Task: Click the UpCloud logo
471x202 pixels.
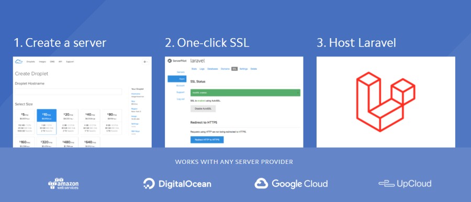Action: click(x=405, y=183)
